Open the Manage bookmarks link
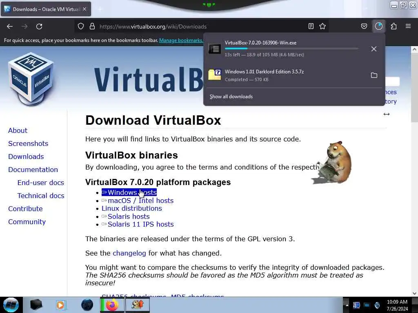This screenshot has height=313, width=418. (181, 40)
